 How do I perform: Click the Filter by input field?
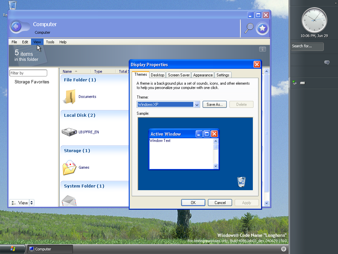(28, 73)
